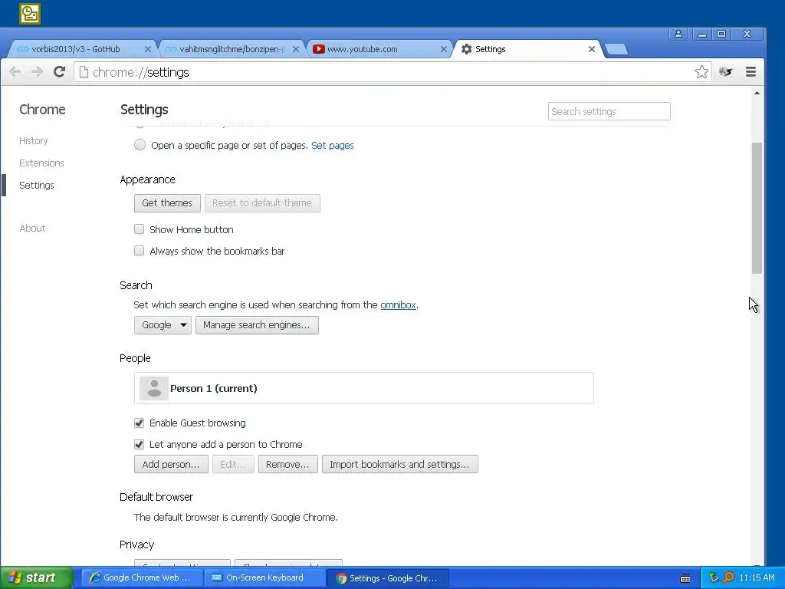Click the Remove person button

click(288, 464)
